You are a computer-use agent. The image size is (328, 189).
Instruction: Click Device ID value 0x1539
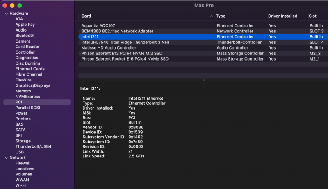click(x=136, y=132)
